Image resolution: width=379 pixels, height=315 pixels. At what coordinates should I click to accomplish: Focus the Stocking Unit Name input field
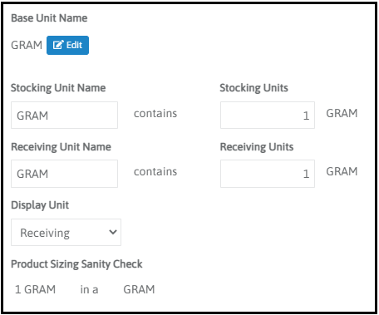tap(64, 116)
